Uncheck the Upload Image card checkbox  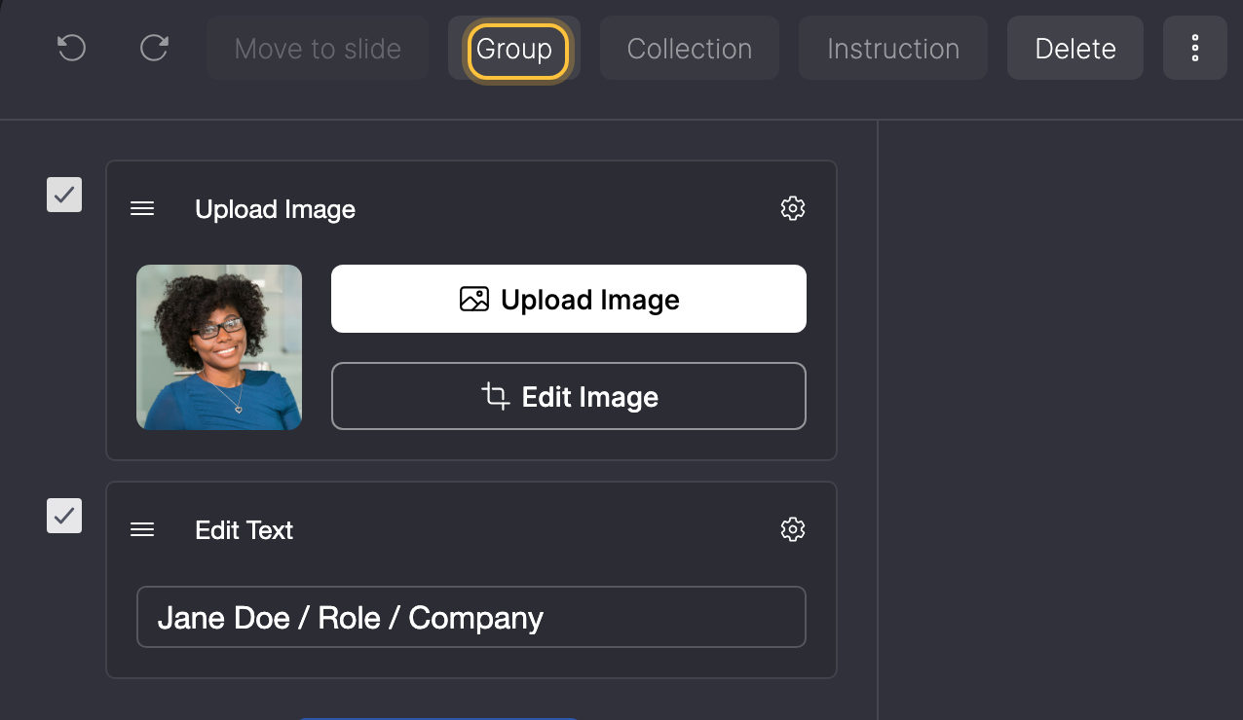[x=64, y=195]
